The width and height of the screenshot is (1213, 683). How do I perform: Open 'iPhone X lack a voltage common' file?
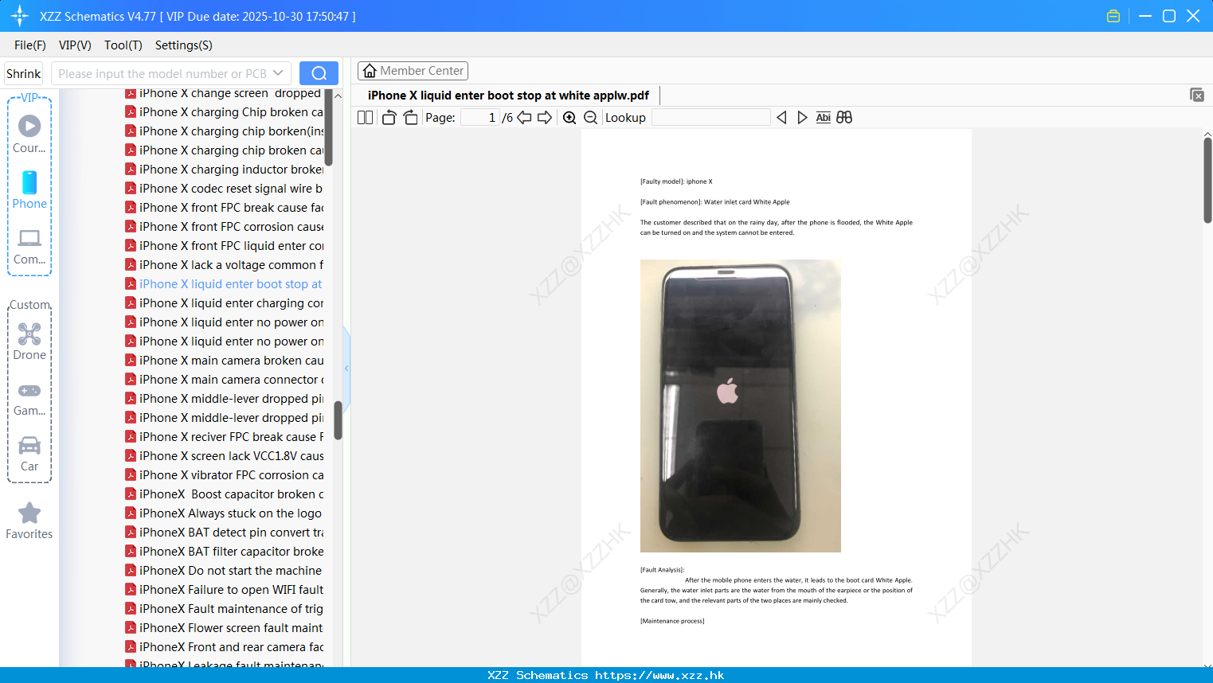coord(225,265)
